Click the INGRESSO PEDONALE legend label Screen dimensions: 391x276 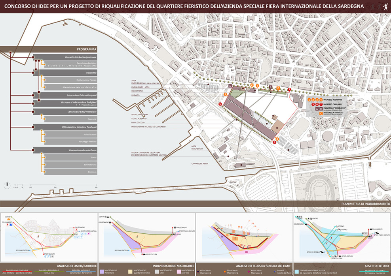coord(333,100)
